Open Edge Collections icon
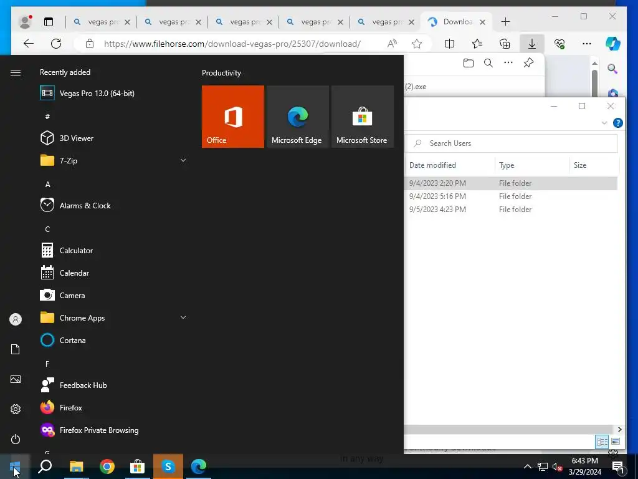The height and width of the screenshot is (479, 638). click(x=505, y=44)
